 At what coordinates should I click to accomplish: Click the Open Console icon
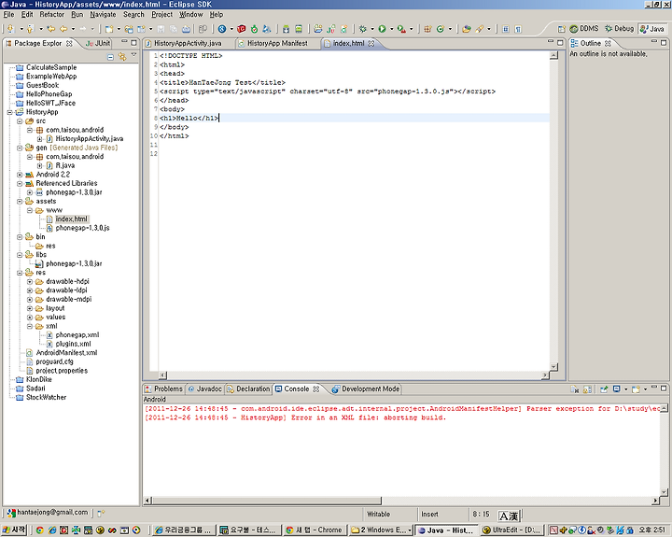click(x=636, y=389)
